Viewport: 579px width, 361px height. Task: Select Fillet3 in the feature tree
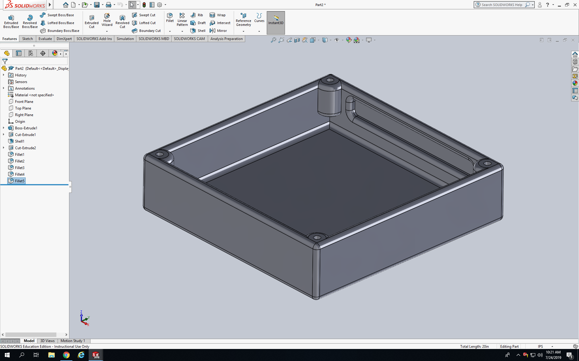click(x=20, y=168)
